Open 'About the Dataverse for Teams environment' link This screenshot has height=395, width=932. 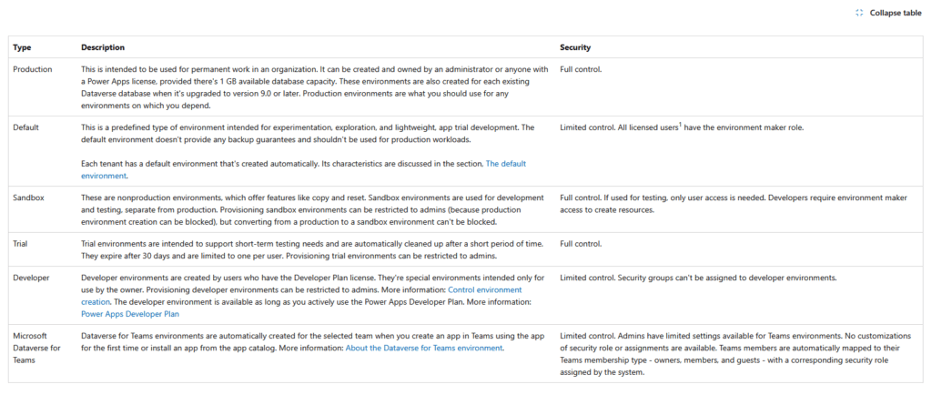coord(424,348)
